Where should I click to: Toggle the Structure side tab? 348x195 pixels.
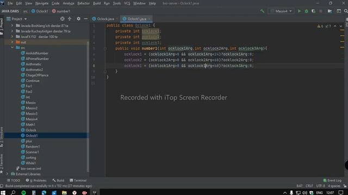pyautogui.click(x=2, y=137)
